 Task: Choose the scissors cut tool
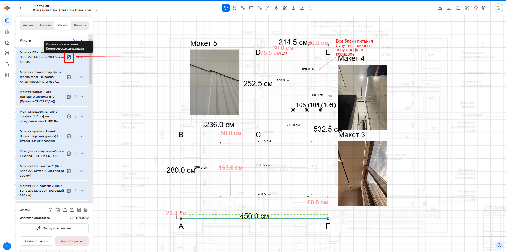coord(285,8)
